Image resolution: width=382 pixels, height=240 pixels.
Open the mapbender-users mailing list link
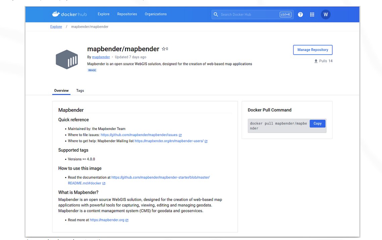169,141
